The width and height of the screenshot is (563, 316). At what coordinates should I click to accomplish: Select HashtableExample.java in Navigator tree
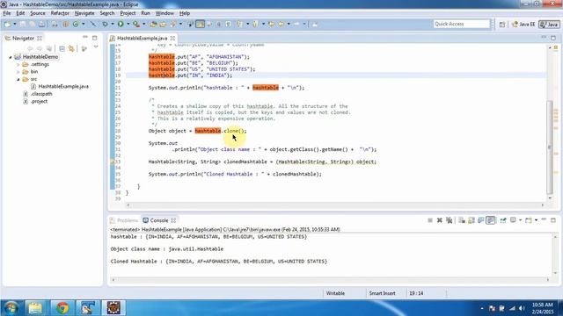pos(63,86)
